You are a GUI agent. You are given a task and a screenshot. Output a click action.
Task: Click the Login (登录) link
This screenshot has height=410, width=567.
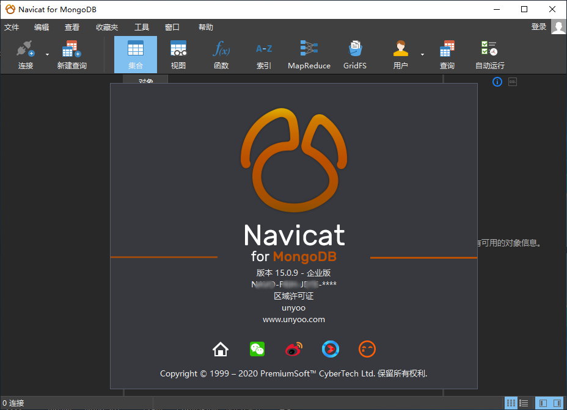click(x=539, y=26)
